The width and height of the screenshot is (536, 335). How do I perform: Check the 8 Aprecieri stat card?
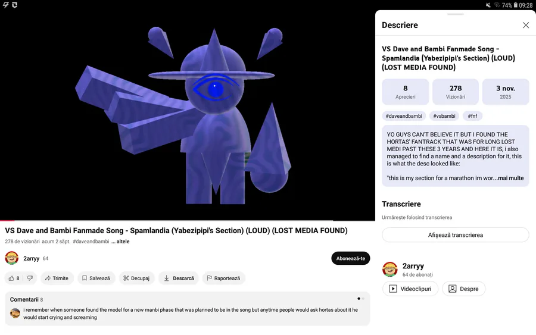[x=405, y=92]
